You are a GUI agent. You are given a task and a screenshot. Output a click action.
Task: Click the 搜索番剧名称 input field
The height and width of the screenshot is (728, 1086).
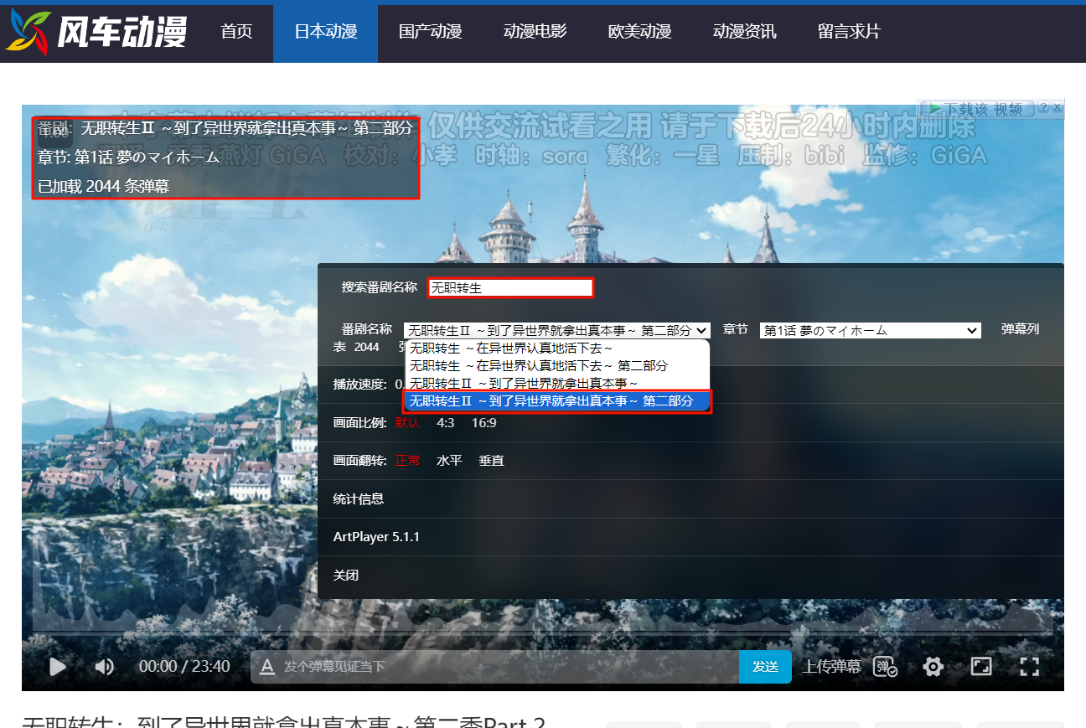coord(510,288)
